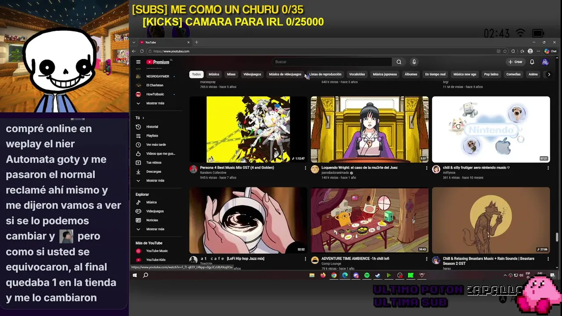Image resolution: width=562 pixels, height=316 pixels.
Task: Open the YouTube account avatar menu
Action: tap(545, 62)
